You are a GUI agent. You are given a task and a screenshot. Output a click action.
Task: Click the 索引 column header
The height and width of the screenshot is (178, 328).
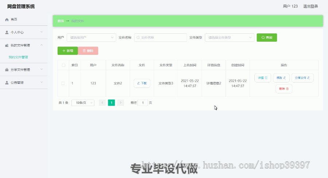point(75,65)
